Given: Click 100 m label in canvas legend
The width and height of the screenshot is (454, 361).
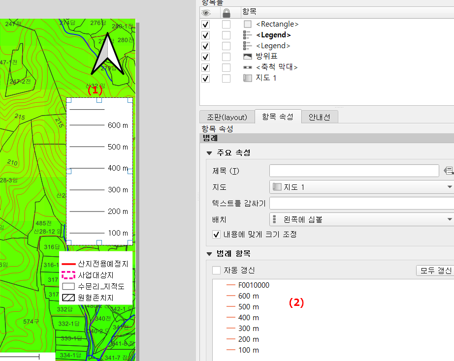Looking at the screenshot, I should coord(118,233).
